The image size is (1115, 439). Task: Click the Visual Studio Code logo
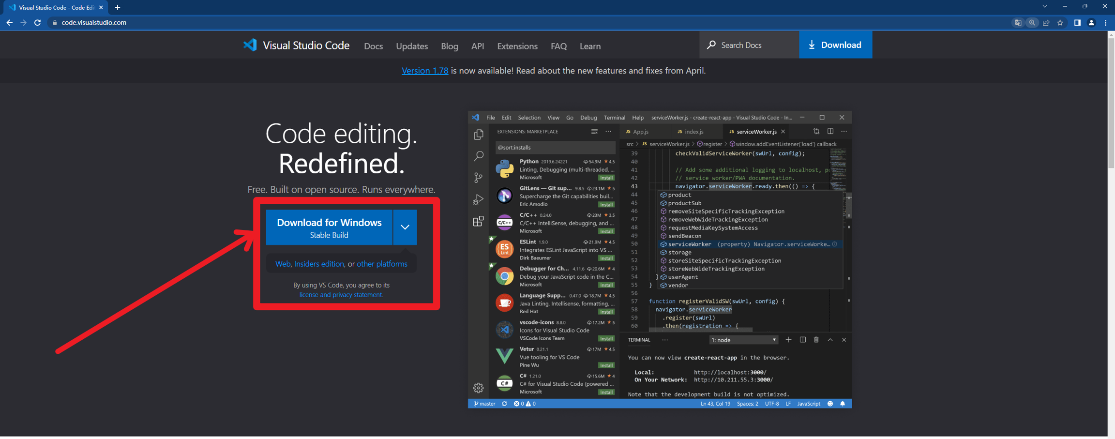pyautogui.click(x=250, y=45)
